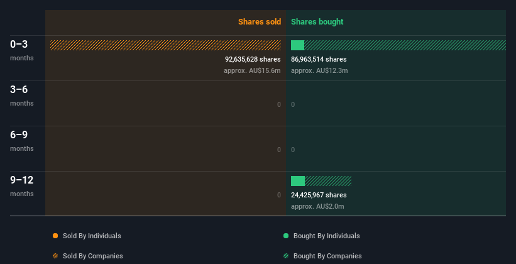Click the 'Shares sold' column header

[260, 22]
